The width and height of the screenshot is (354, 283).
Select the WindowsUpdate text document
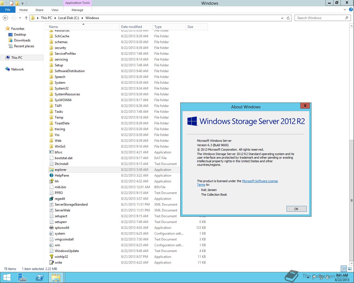(x=67, y=251)
